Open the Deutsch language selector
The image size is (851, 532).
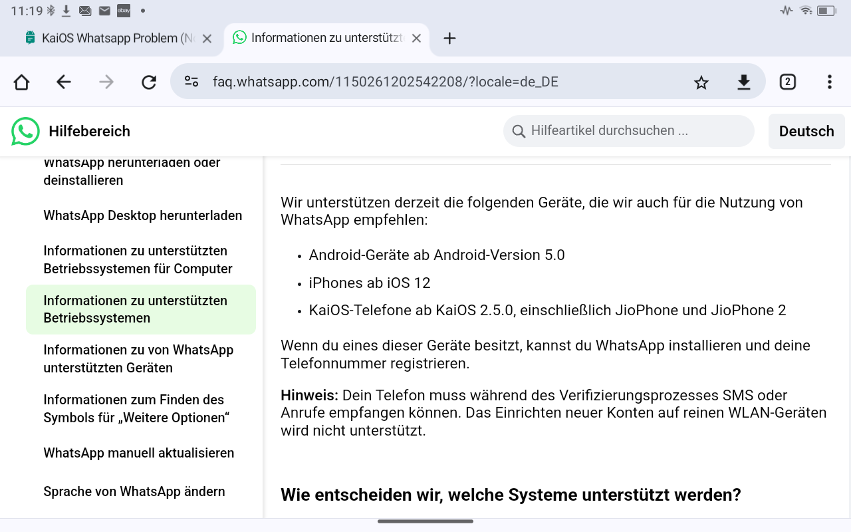806,132
